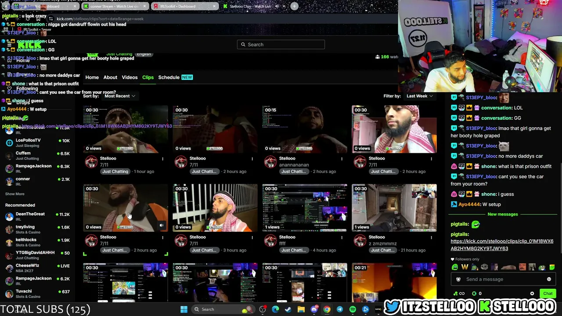Open Steam from the taskbar
562x316 pixels.
click(x=288, y=309)
